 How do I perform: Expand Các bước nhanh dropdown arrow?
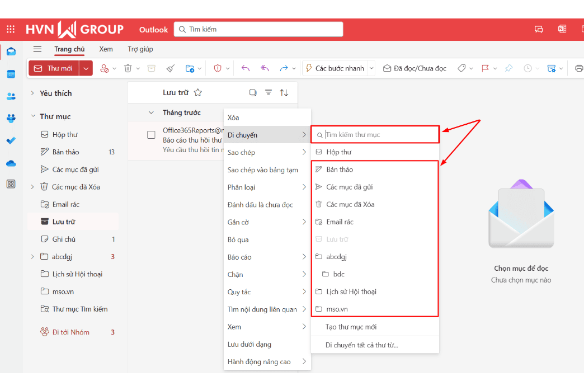coord(371,68)
